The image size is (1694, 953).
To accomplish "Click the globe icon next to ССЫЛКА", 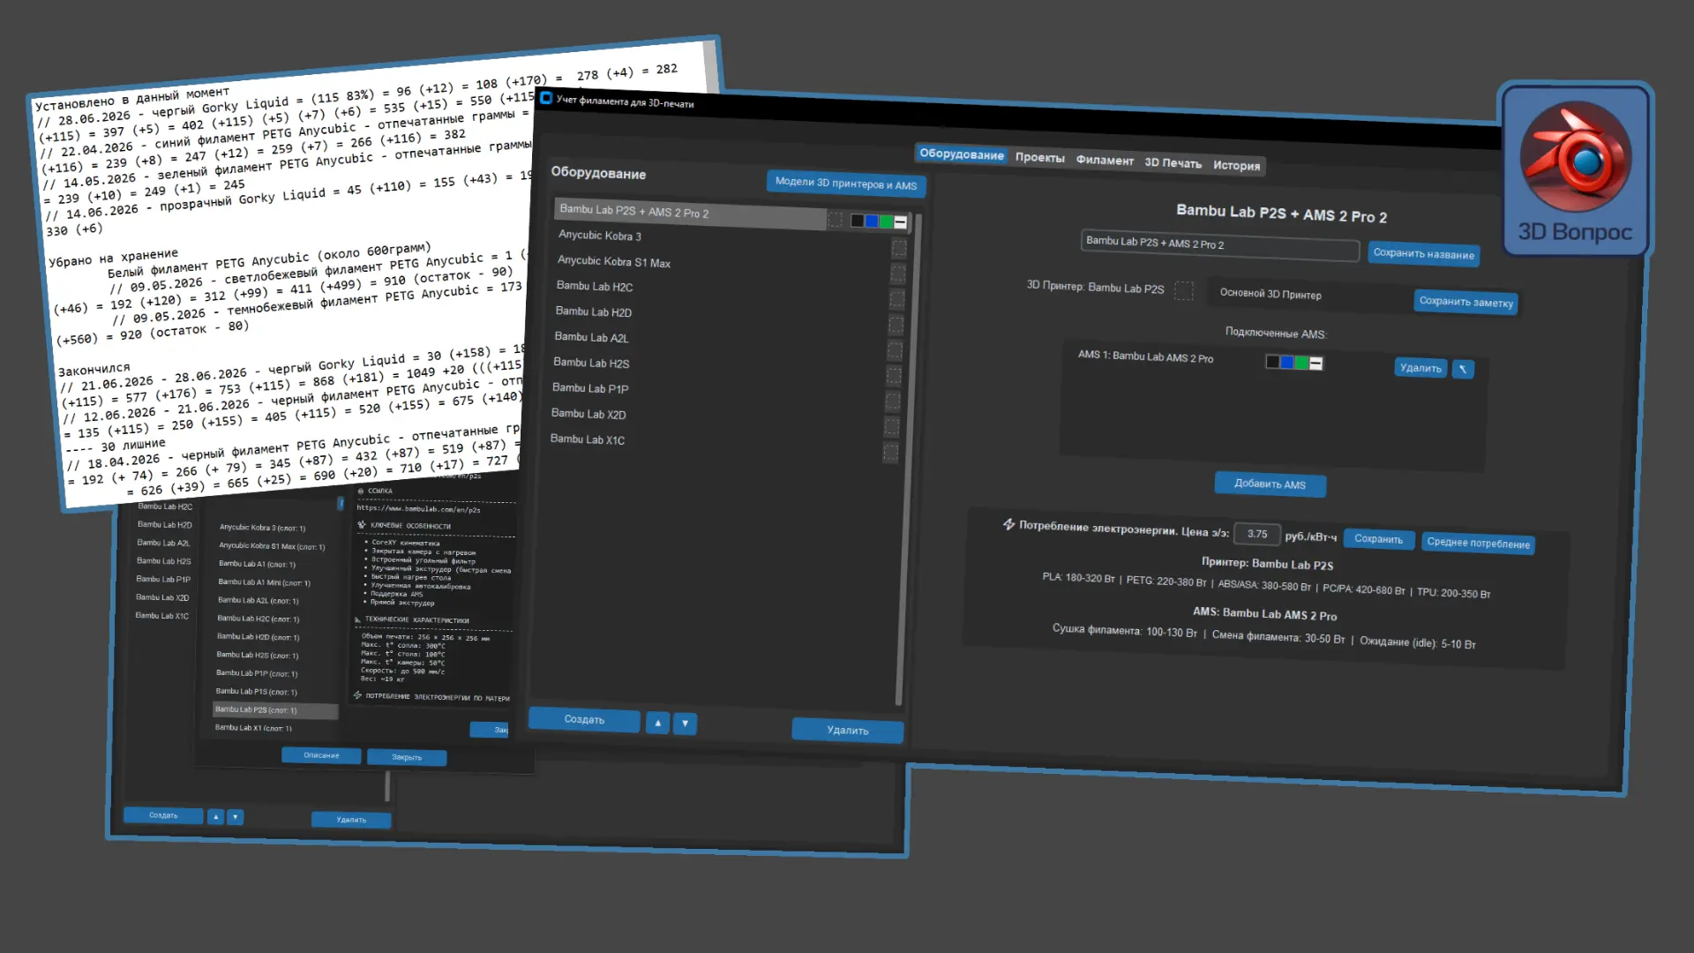I will pos(361,491).
